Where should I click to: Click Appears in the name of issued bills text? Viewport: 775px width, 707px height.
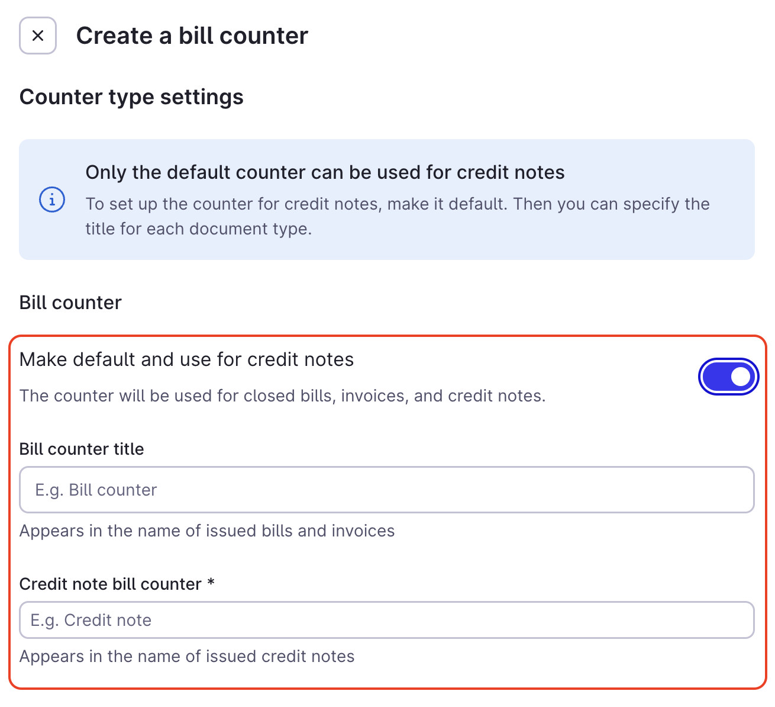(x=207, y=531)
